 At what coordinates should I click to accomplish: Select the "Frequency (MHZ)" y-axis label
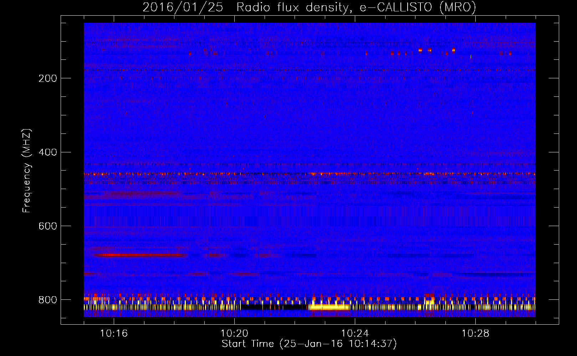click(27, 171)
